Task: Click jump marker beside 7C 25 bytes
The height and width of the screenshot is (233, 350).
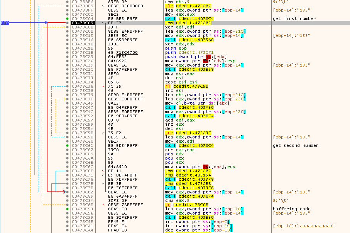Action: pyautogui.click(x=103, y=86)
